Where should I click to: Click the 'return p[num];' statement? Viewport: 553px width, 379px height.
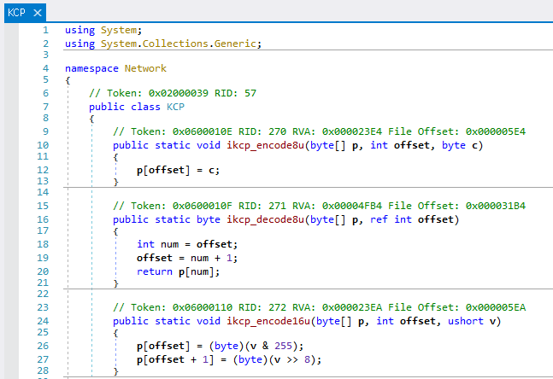178,272
